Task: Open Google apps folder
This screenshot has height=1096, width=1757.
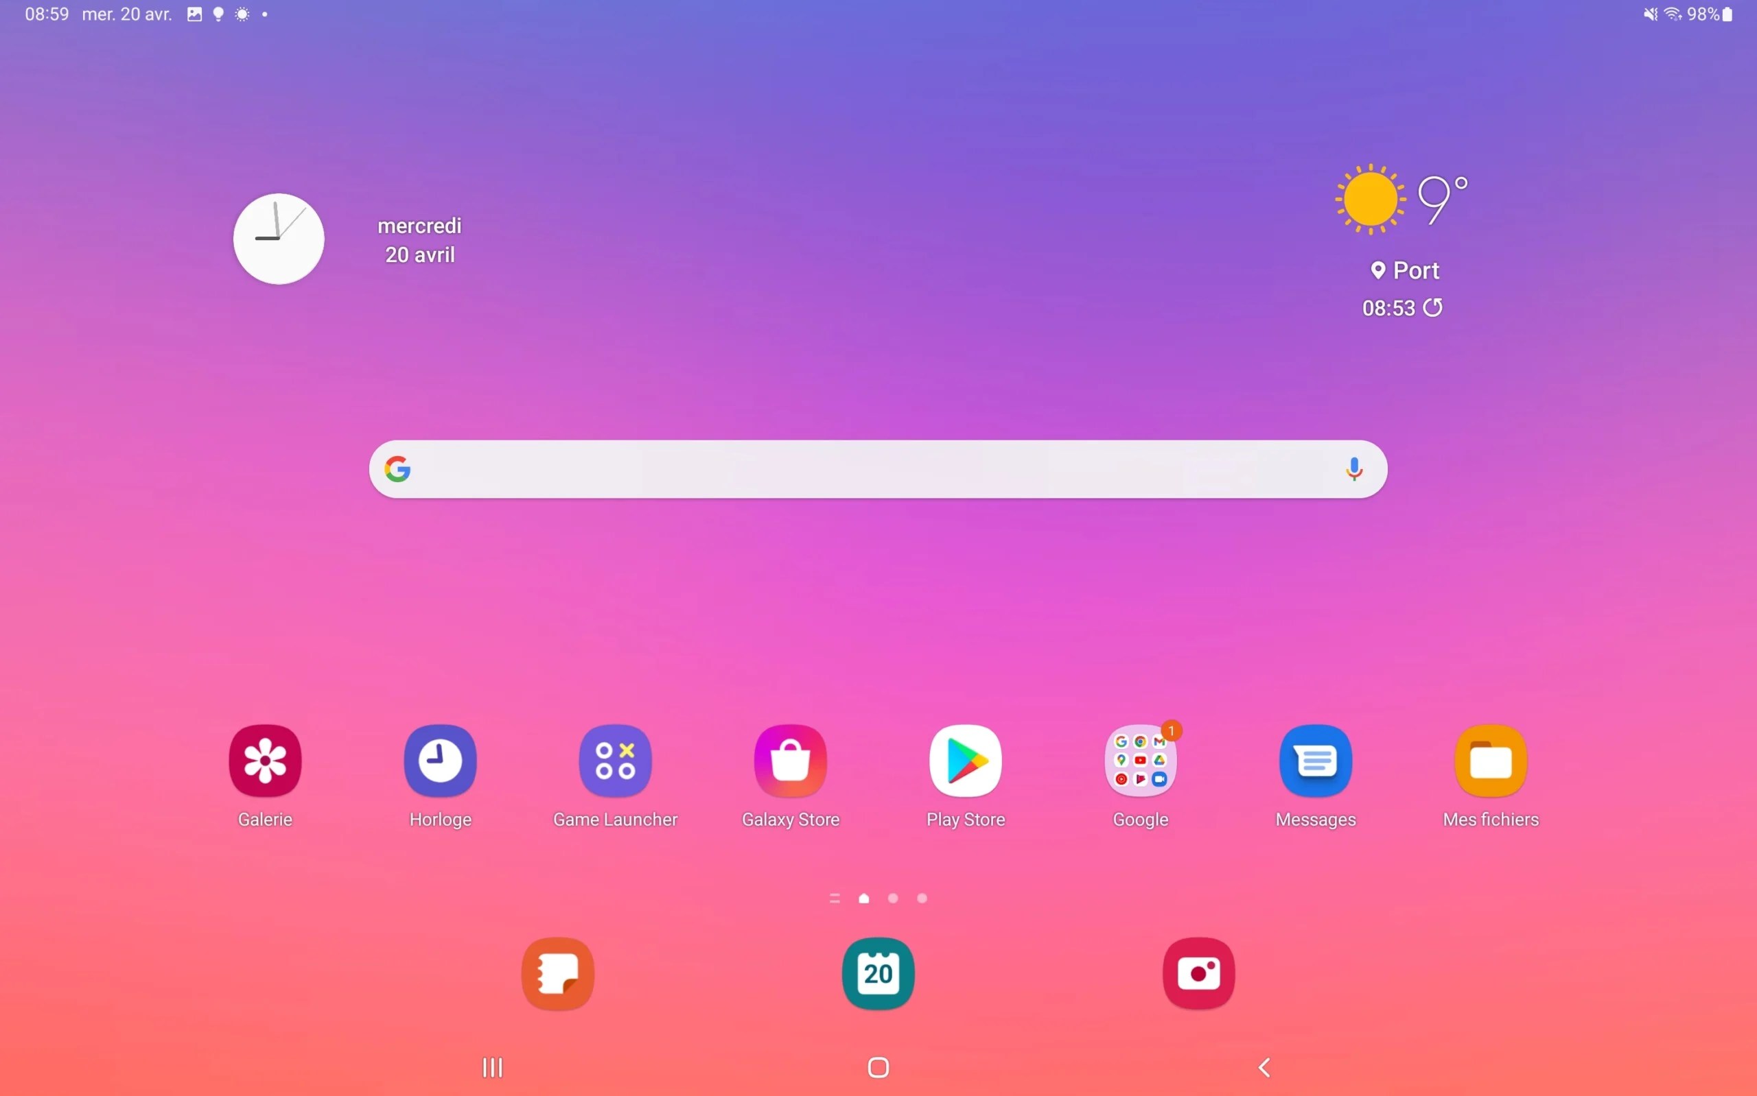Action: (1139, 760)
